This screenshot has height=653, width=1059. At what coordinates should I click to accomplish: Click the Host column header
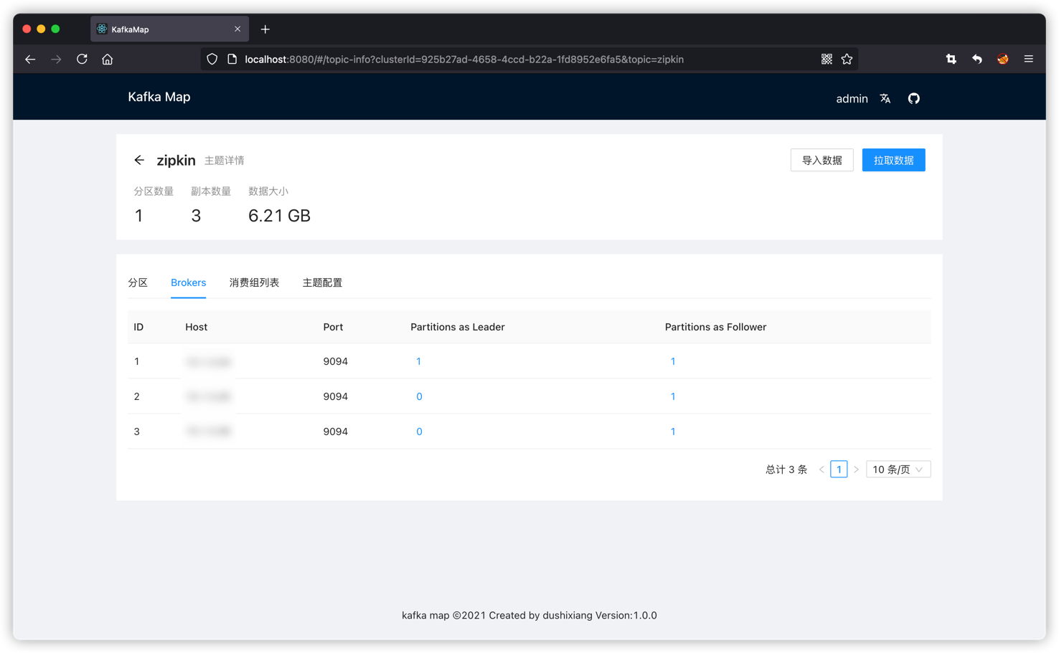click(x=196, y=327)
